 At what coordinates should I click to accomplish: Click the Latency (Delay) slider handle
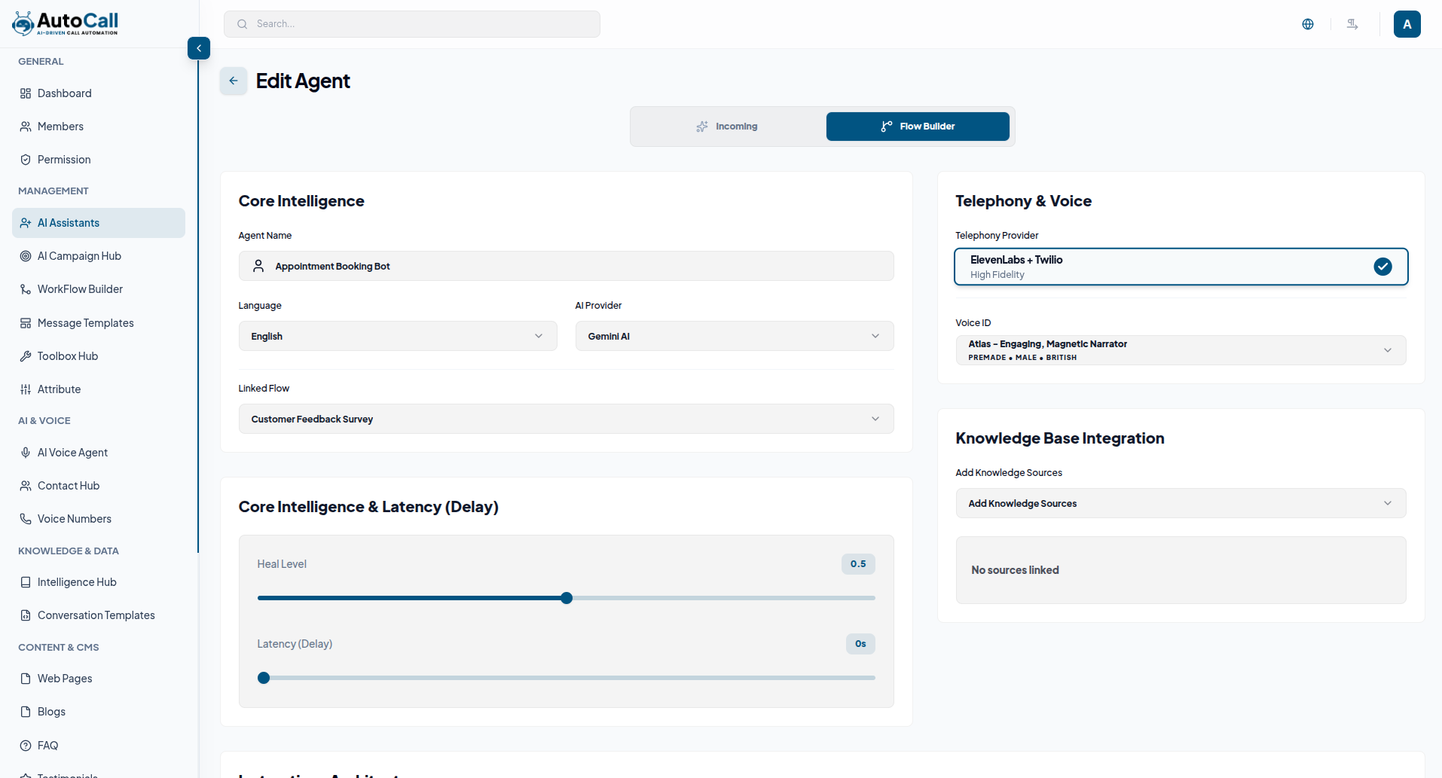tap(264, 678)
